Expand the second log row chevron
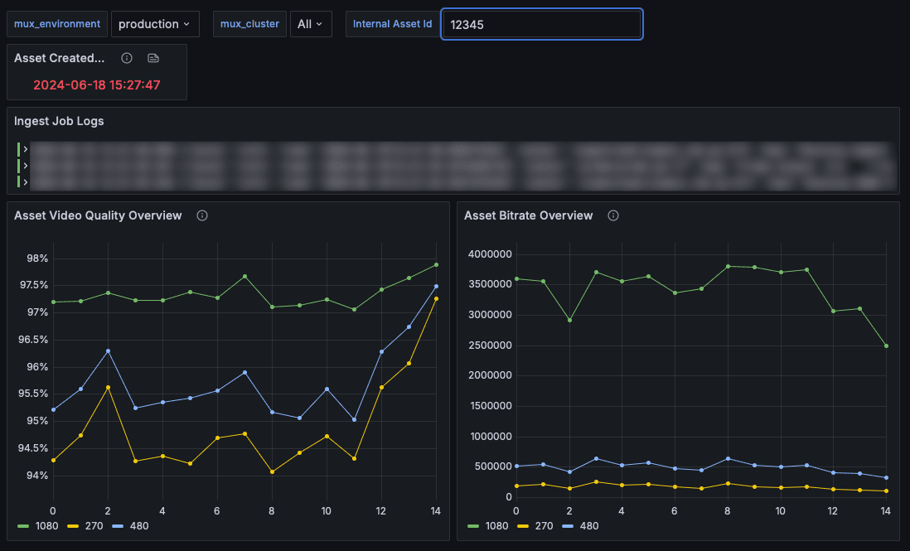Screen dimensions: 910x551 tap(25, 165)
